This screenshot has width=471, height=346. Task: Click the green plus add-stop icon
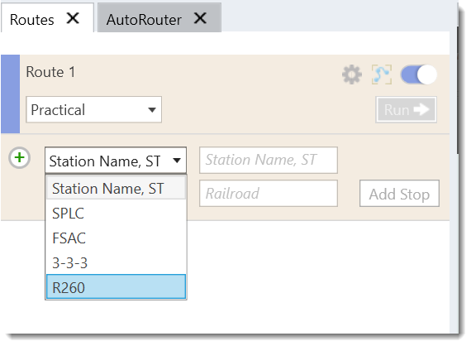[19, 157]
